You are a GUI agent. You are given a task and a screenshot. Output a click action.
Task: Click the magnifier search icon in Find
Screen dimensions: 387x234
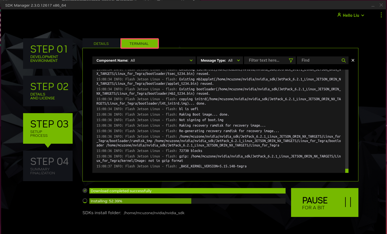(344, 60)
